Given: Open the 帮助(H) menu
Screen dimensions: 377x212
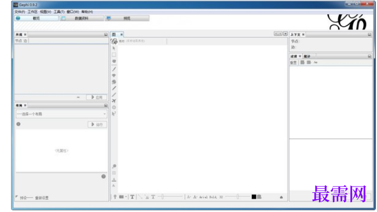Looking at the screenshot, I should coord(87,12).
